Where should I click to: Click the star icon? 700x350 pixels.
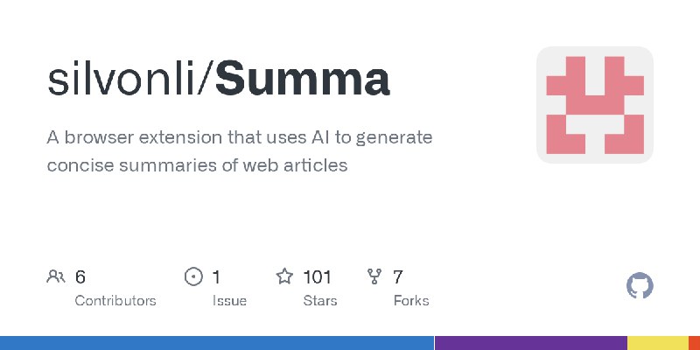284,277
